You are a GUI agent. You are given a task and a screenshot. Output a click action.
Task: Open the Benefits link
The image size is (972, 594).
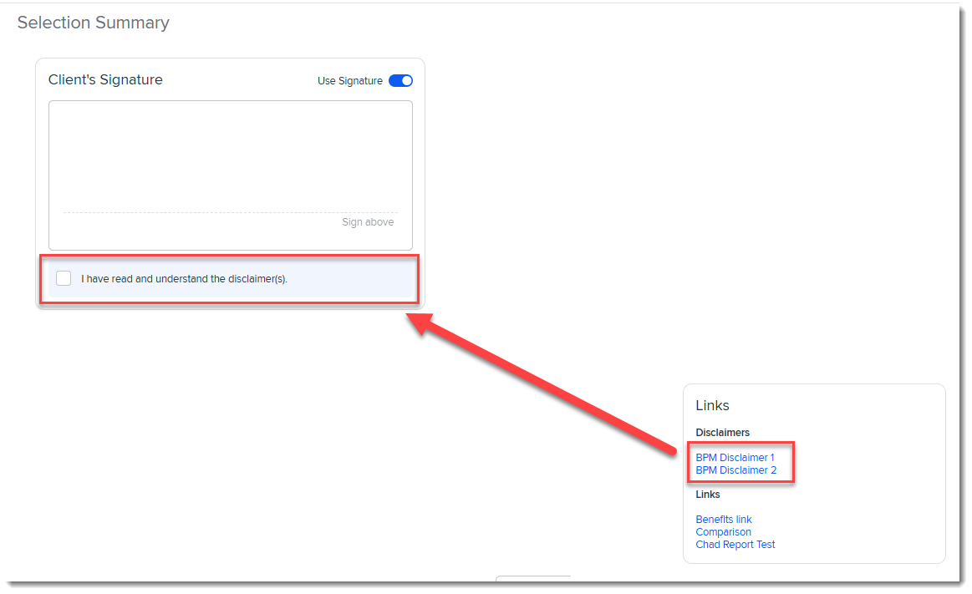[723, 520]
